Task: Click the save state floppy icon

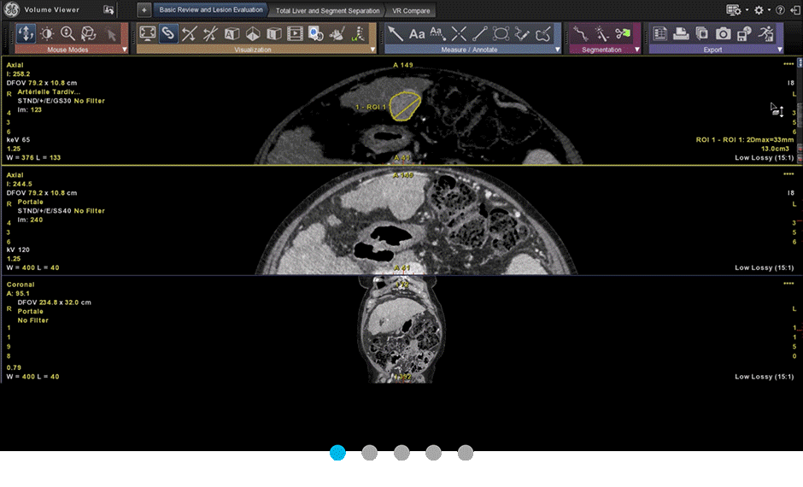Action: tap(744, 34)
